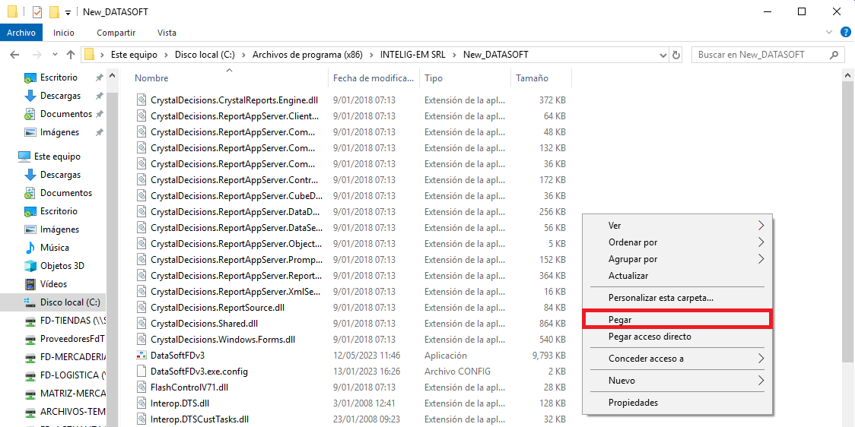Open the Help question mark icon
Viewport: 855px width, 427px height.
(844, 33)
